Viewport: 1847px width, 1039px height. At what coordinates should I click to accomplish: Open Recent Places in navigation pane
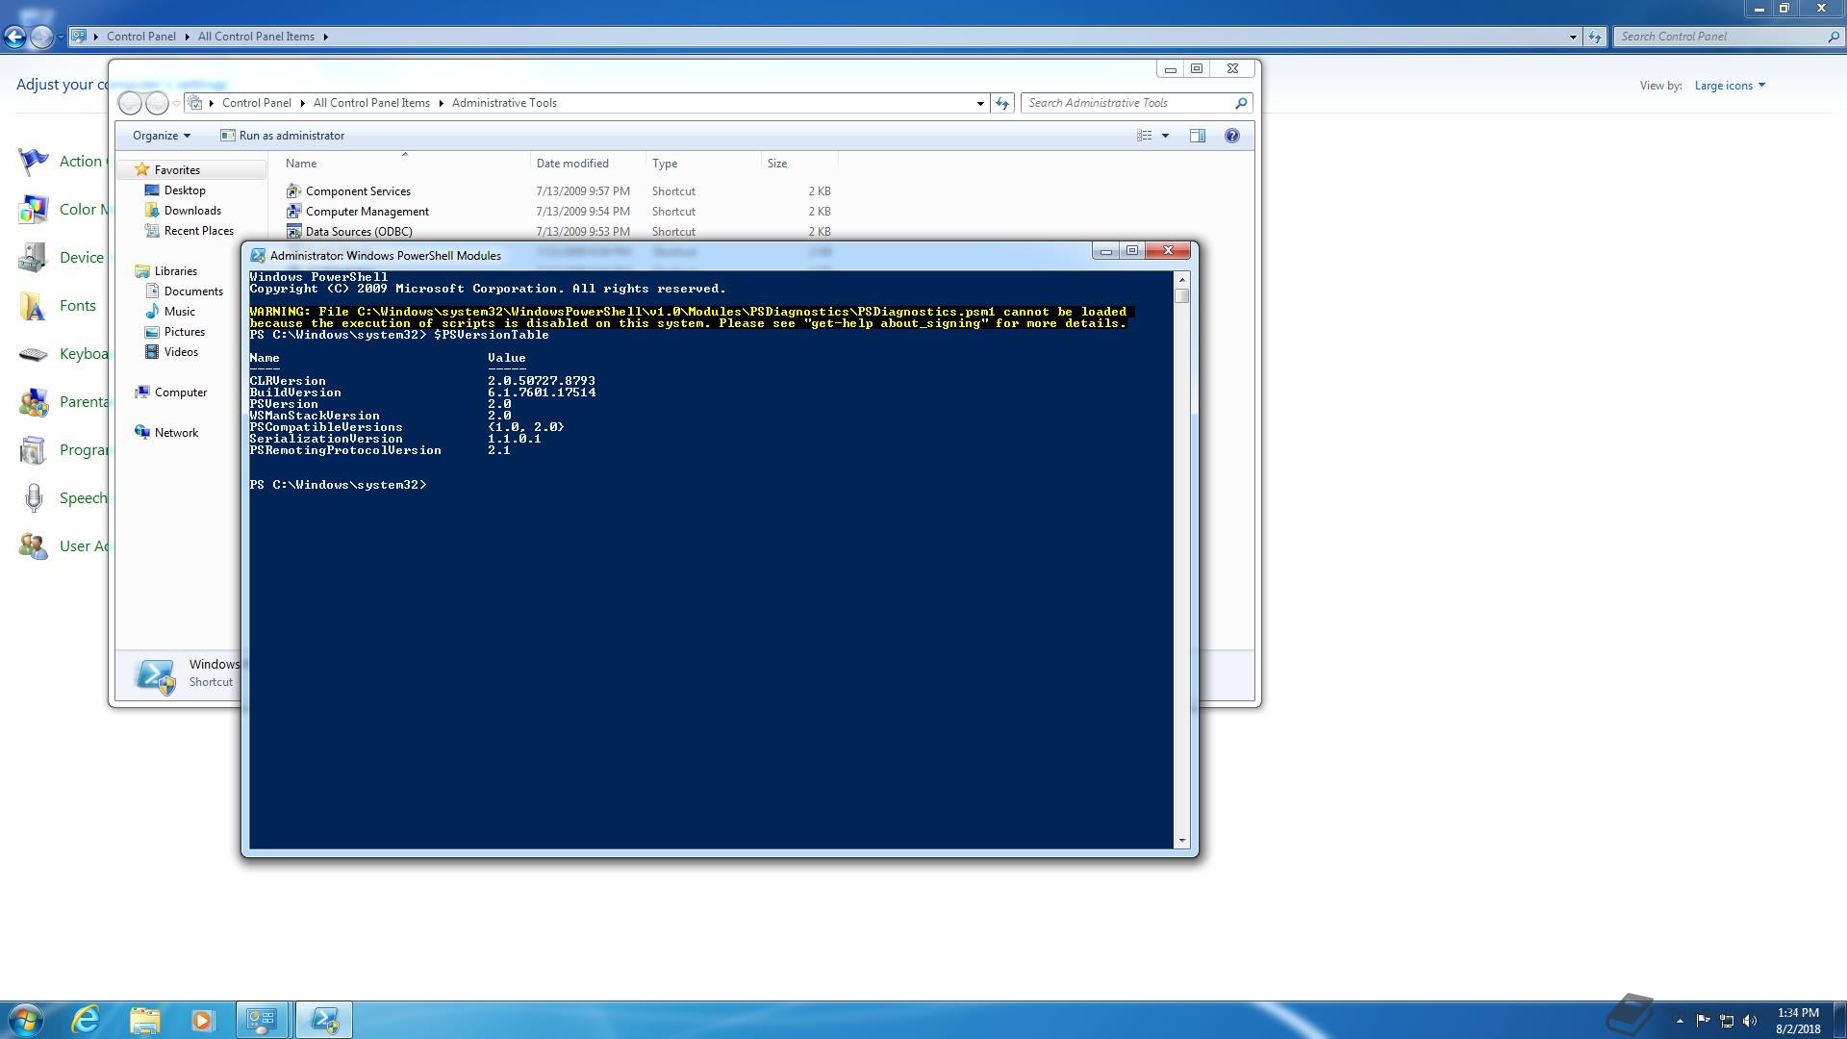pos(198,231)
